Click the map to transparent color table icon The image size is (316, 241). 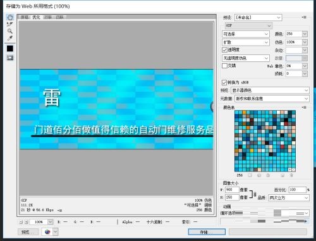250,175
